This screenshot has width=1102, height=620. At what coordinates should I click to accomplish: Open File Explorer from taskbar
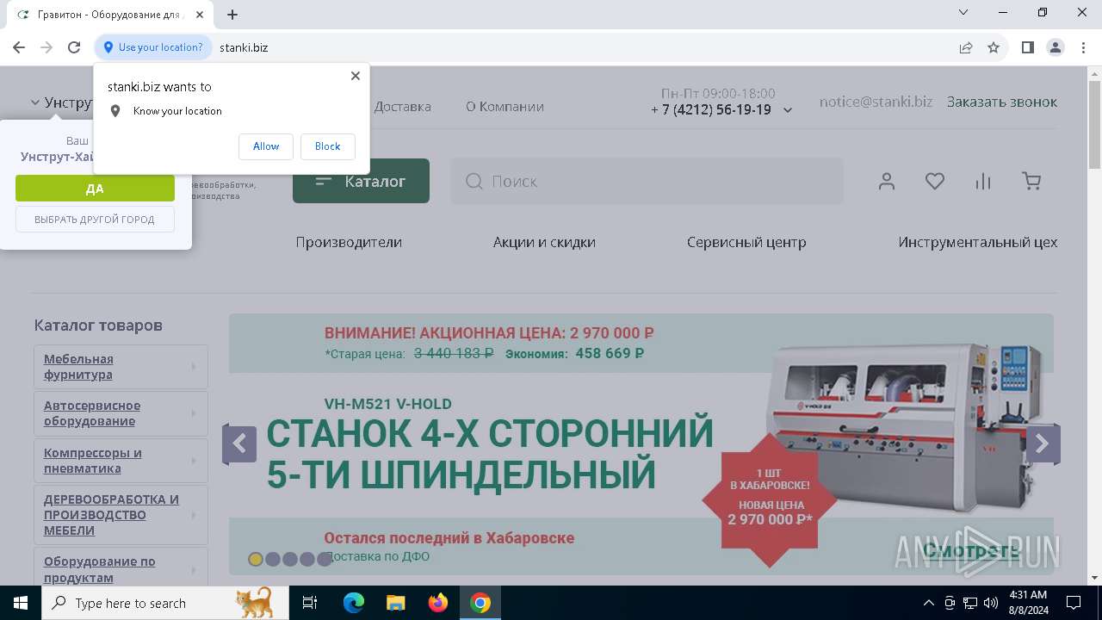pos(395,603)
